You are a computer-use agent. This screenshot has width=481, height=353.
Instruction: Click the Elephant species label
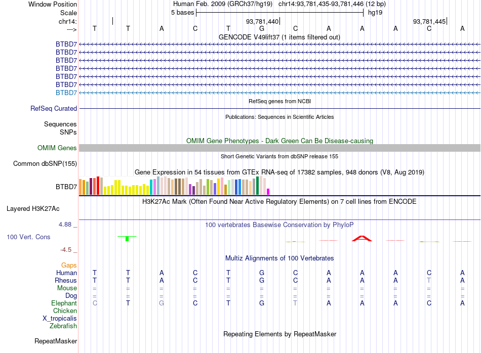click(64, 303)
